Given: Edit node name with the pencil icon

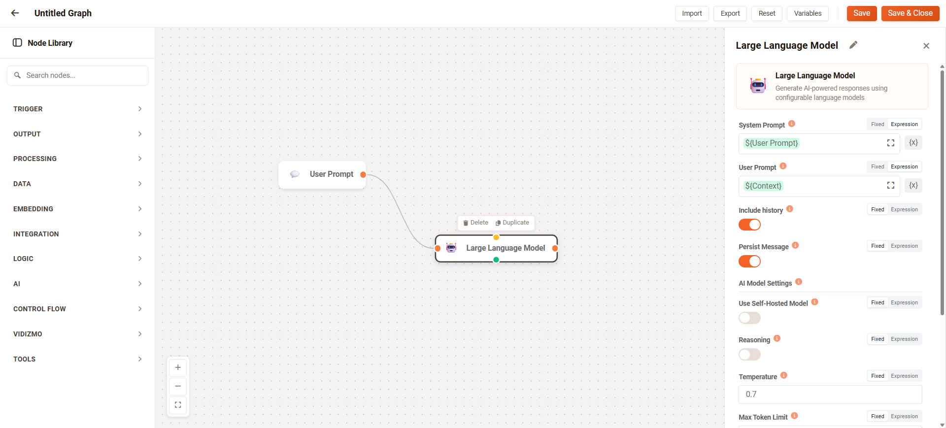Looking at the screenshot, I should [x=853, y=45].
